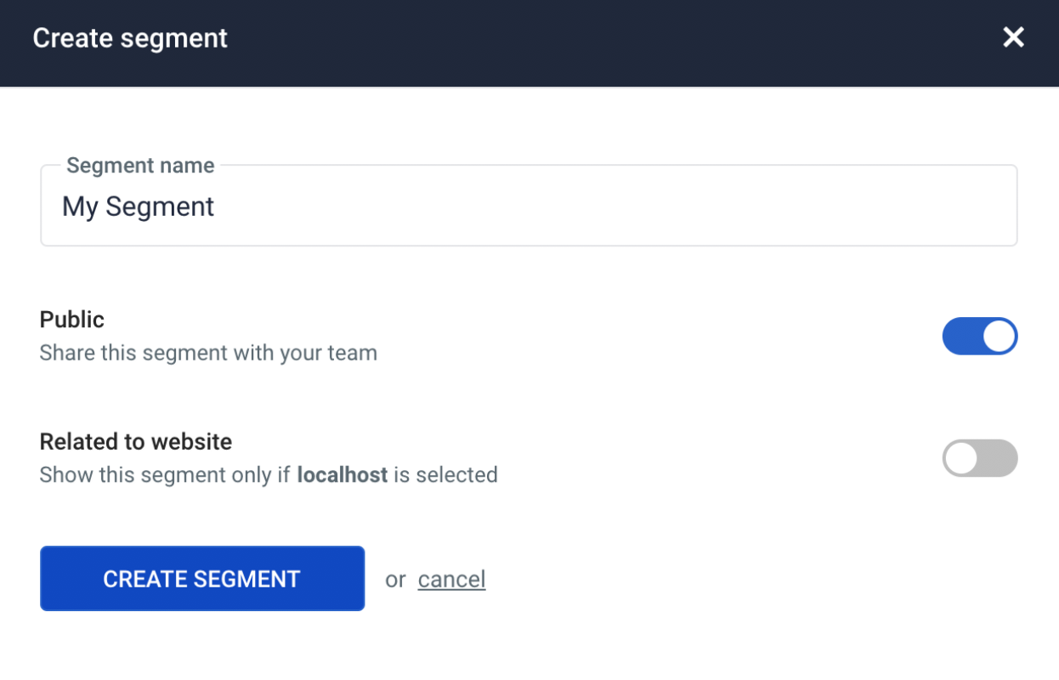Click the team sharing description text

click(208, 352)
